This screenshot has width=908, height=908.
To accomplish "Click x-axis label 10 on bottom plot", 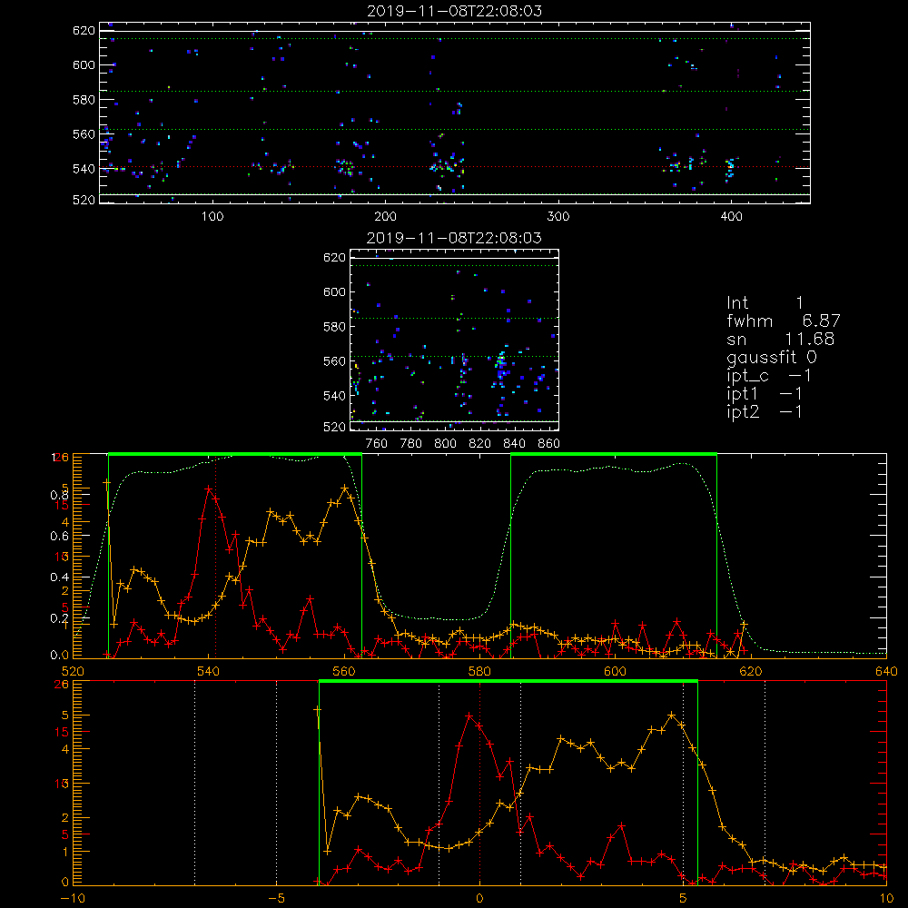I will tap(886, 899).
